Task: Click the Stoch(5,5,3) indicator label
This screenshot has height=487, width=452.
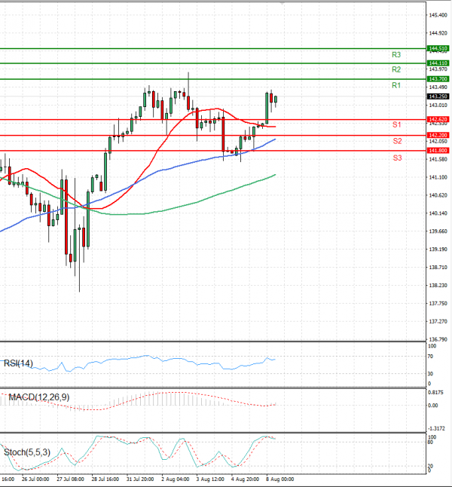Action: (x=27, y=452)
